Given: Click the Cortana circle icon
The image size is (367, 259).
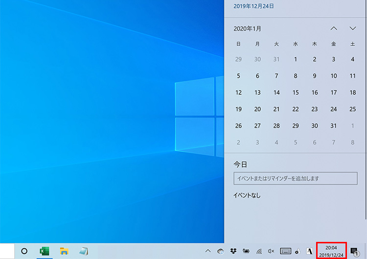Looking at the screenshot, I should [x=24, y=251].
